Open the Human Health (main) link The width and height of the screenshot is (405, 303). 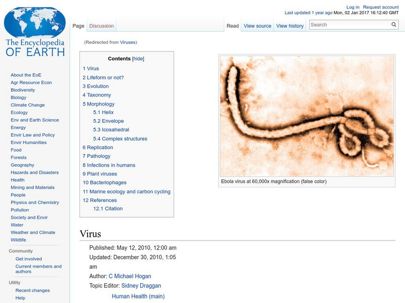(x=138, y=296)
